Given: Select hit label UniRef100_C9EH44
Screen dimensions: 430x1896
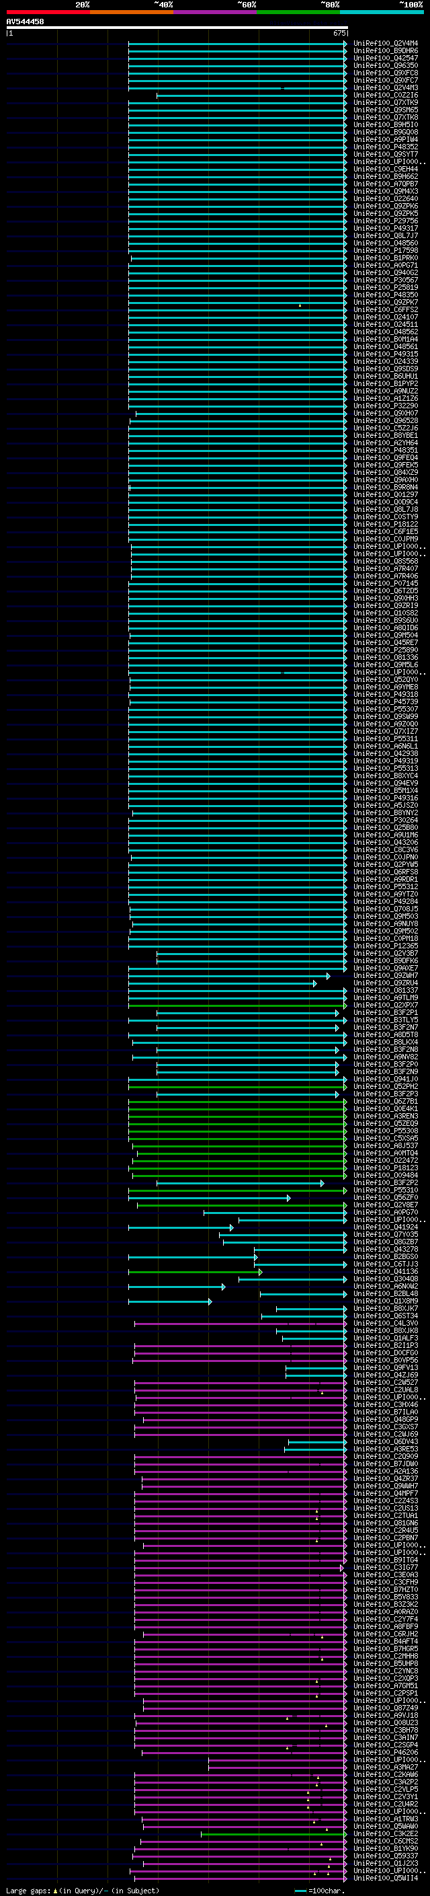Looking at the screenshot, I should (386, 169).
